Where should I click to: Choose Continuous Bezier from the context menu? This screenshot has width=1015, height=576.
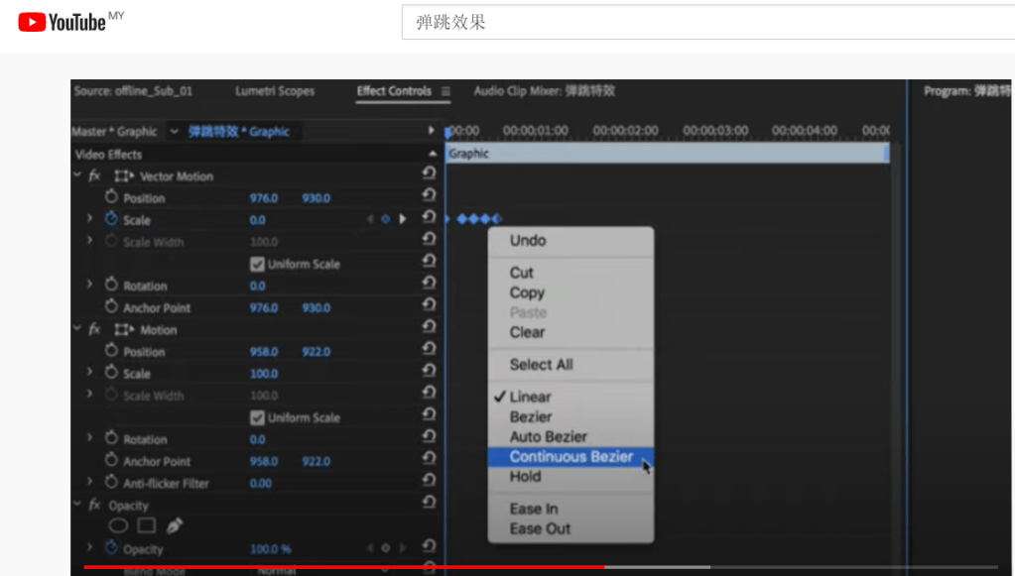point(571,457)
